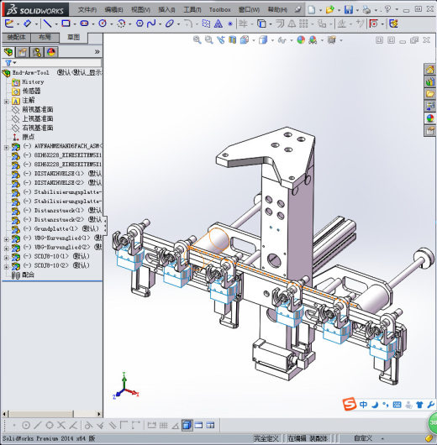437x445 pixels.
Task: Toggle the four view viewport layout
Action: (x=210, y=425)
